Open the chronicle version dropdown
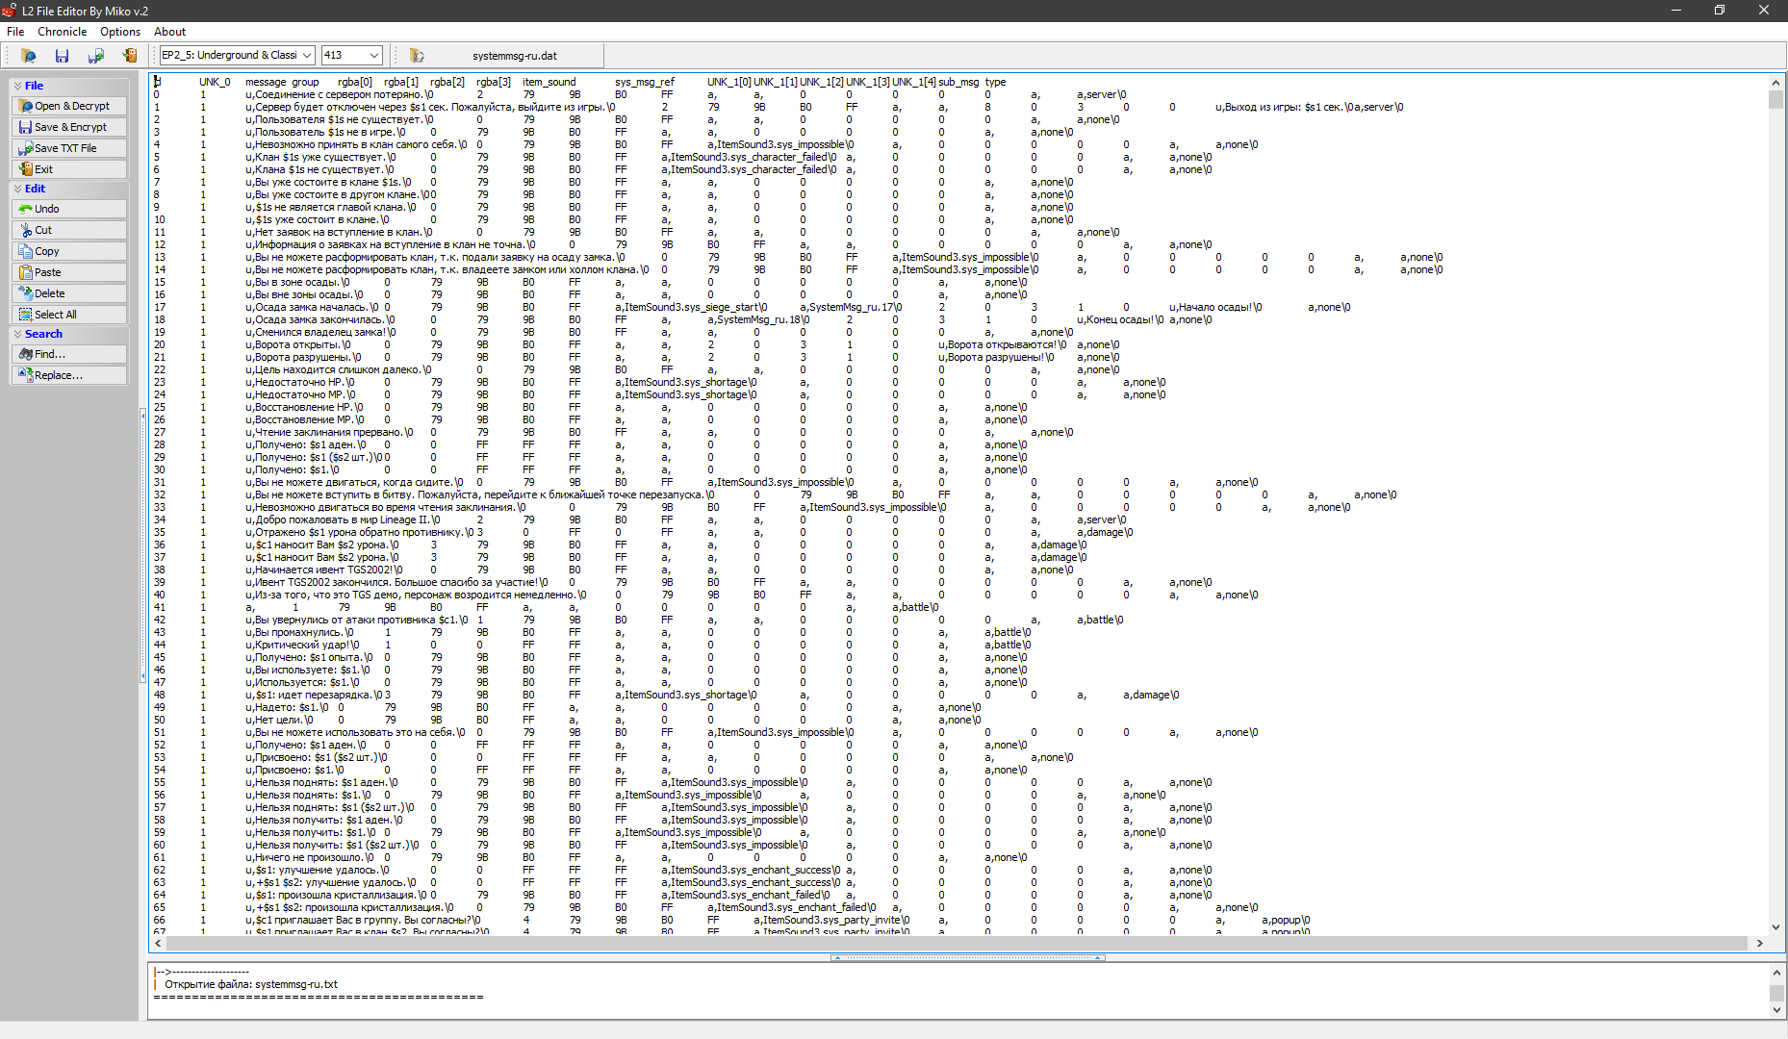The width and height of the screenshot is (1788, 1039). click(306, 56)
